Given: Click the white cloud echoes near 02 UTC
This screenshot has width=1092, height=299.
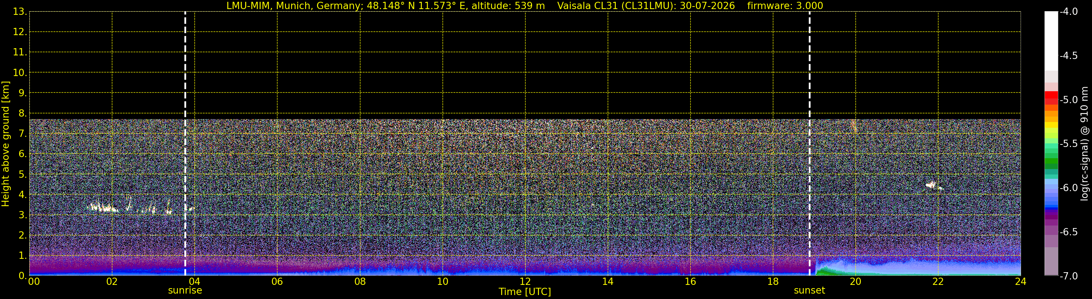Looking at the screenshot, I should pos(104,207).
